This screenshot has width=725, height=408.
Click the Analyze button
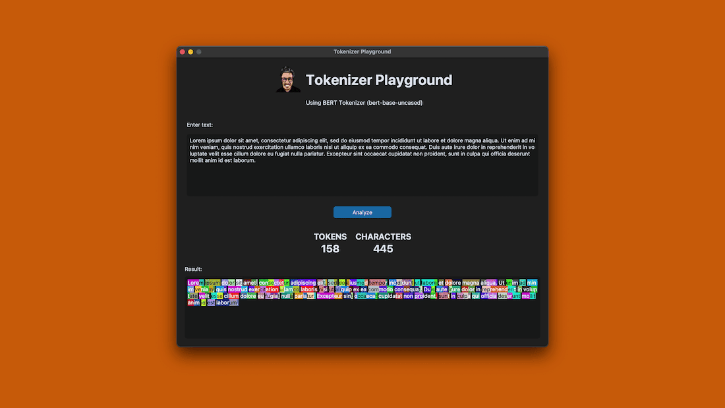[x=362, y=212]
